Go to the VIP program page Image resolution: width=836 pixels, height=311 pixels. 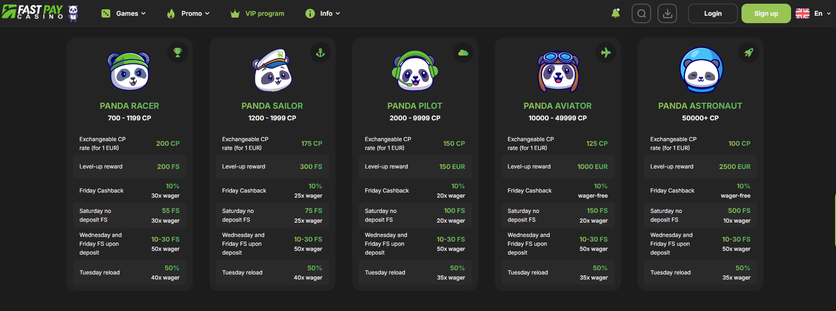pos(258,13)
